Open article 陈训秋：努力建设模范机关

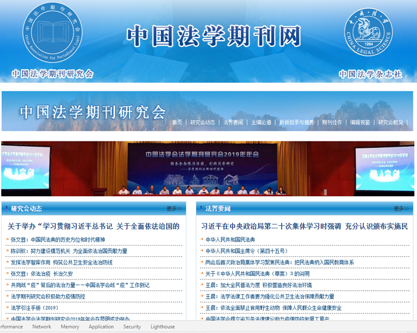pos(69,251)
